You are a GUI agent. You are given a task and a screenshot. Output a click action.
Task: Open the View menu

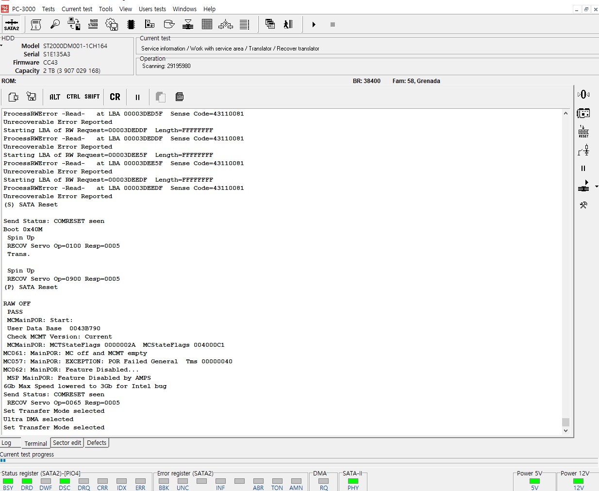pos(126,9)
